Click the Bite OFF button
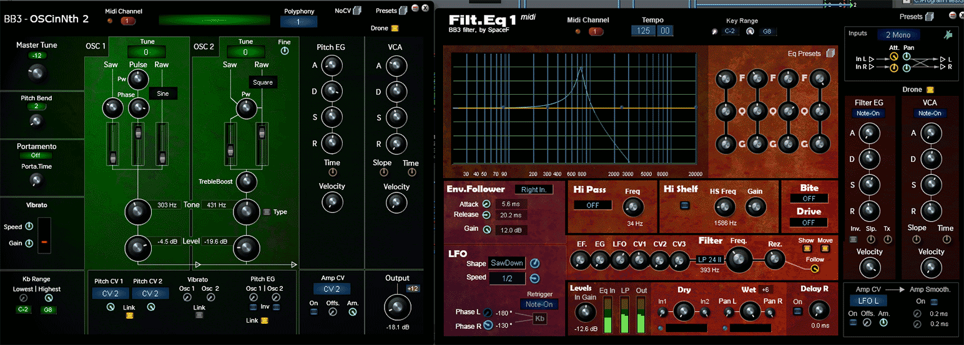Viewport: 964px width, 345px height. [809, 199]
